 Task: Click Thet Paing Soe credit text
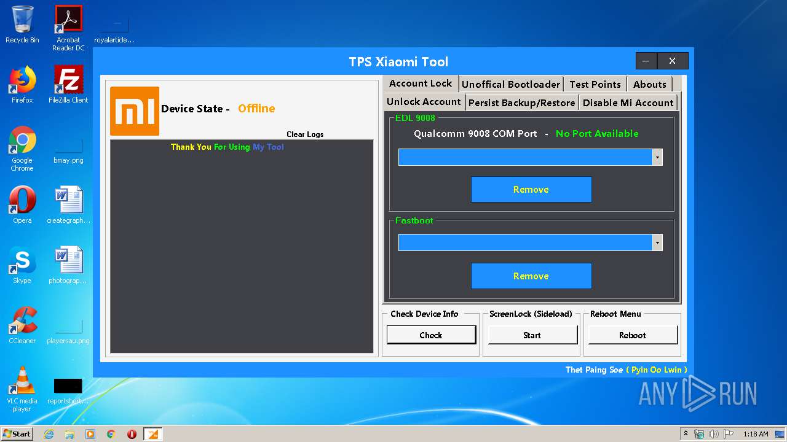point(594,370)
